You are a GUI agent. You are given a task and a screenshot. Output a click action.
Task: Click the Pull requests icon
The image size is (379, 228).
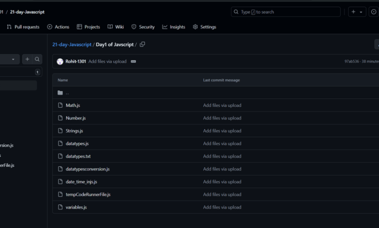[9, 27]
